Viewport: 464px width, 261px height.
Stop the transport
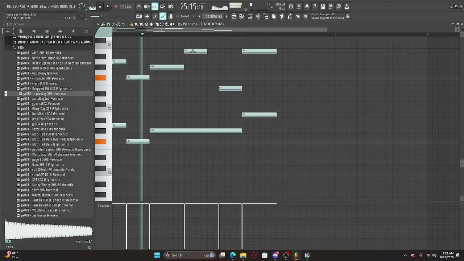(x=107, y=7)
